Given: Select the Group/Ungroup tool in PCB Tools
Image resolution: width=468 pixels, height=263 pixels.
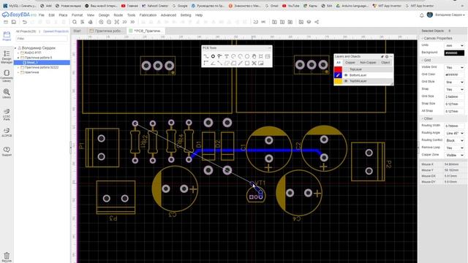Looking at the screenshot, I should (x=254, y=63).
